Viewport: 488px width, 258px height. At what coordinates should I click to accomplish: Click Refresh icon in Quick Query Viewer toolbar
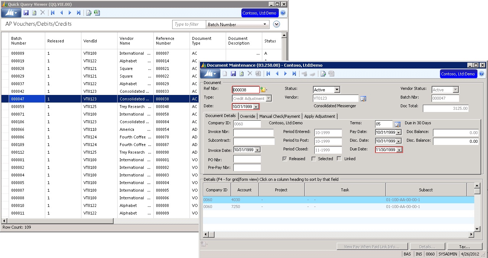click(34, 13)
